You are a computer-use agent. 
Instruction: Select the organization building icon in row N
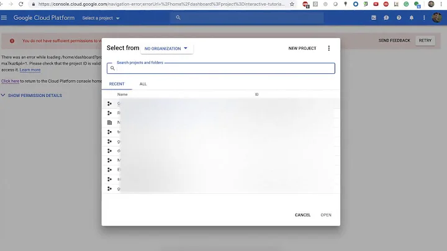point(109,122)
